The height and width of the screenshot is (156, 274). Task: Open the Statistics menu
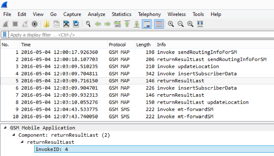tap(122, 14)
